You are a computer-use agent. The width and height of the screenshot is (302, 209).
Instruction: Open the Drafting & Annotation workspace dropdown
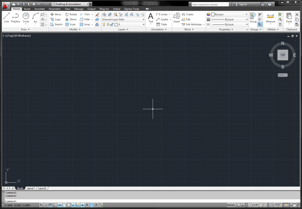tap(88, 4)
